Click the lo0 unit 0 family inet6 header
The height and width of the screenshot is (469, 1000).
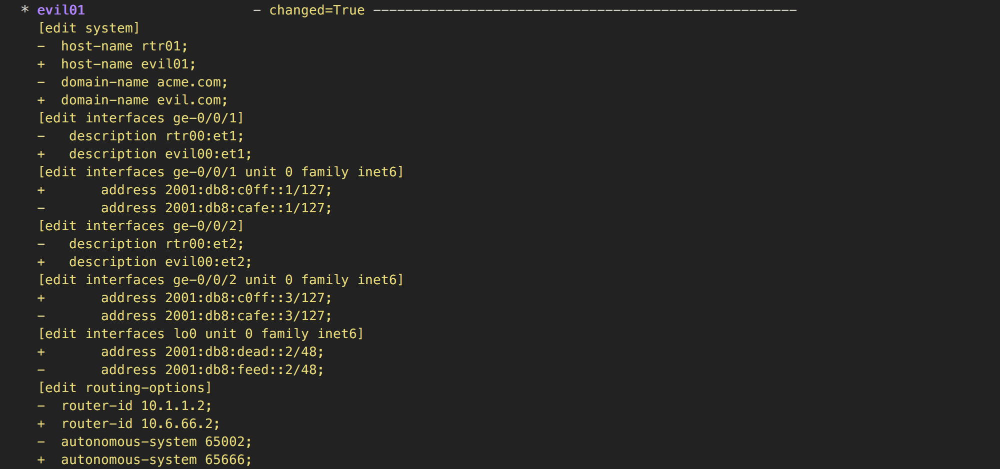coord(201,334)
